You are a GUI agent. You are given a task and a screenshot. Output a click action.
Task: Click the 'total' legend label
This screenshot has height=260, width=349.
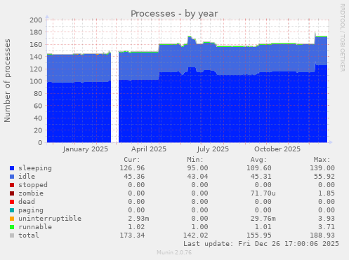point(29,235)
